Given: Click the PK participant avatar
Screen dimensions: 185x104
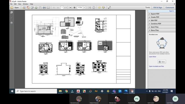Looking at the screenshot, I should 137,99.
